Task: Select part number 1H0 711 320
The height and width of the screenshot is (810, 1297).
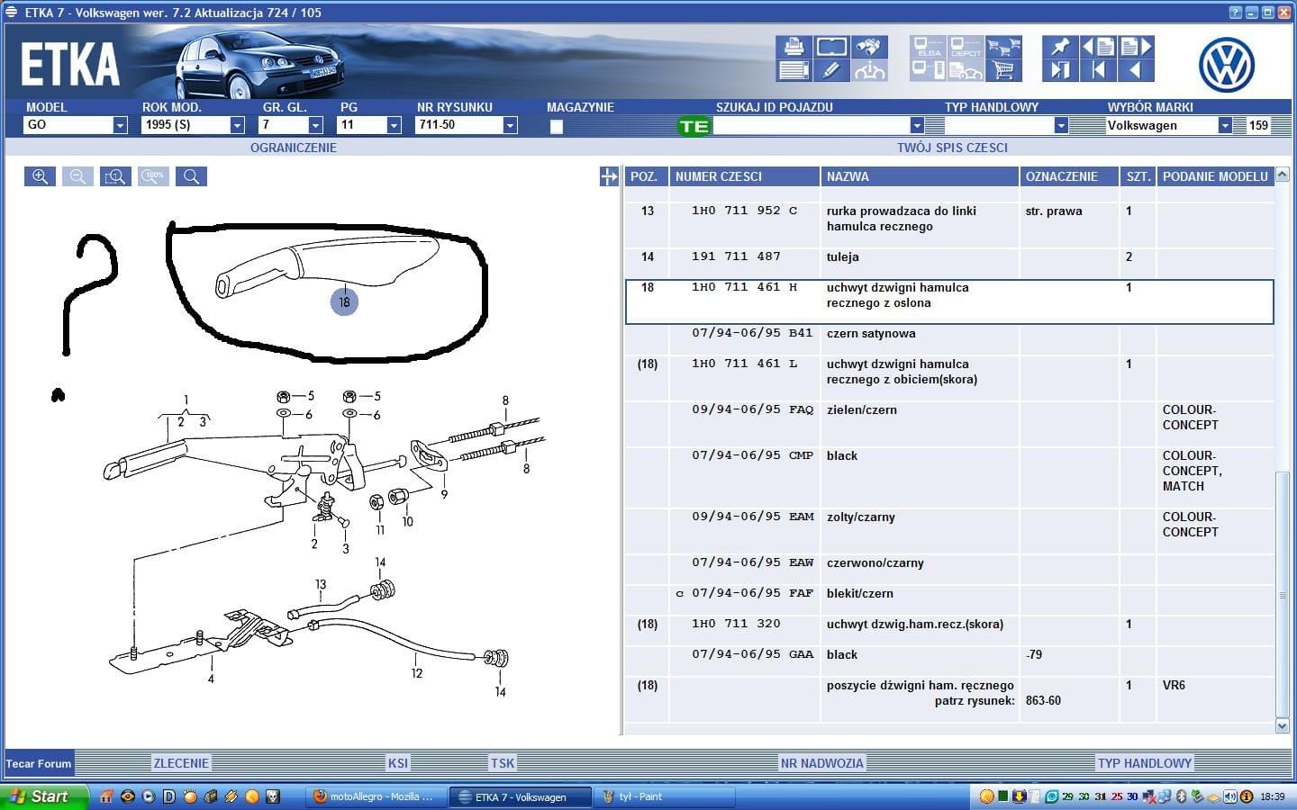Action: (736, 624)
